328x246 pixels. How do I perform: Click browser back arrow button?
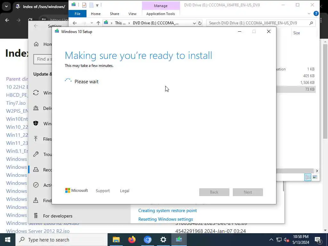[x=7, y=20]
